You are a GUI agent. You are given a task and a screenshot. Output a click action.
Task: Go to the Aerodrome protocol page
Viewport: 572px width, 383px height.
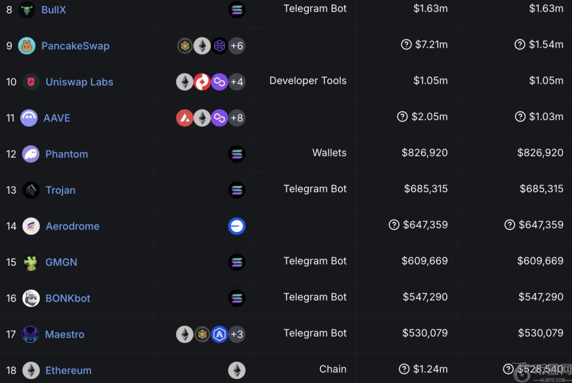pos(73,226)
